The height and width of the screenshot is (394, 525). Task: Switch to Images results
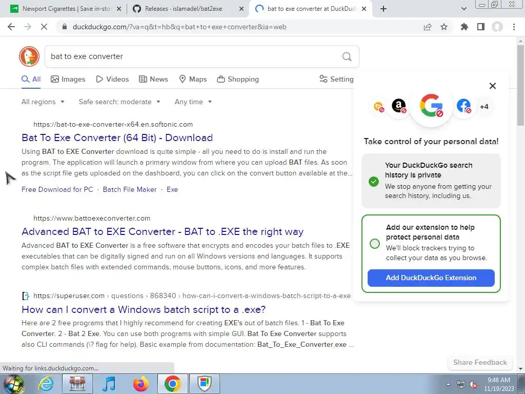pyautogui.click(x=68, y=79)
